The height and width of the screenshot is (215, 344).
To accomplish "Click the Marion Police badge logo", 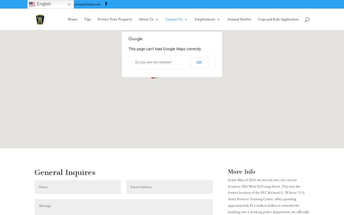I will coord(40,20).
